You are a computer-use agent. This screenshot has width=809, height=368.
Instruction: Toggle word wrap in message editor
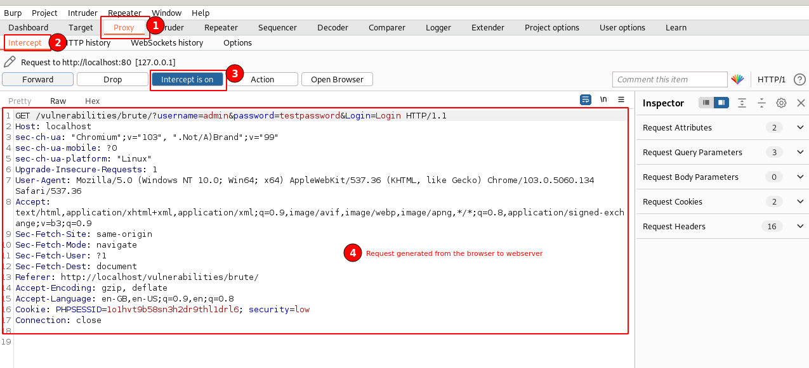(586, 100)
